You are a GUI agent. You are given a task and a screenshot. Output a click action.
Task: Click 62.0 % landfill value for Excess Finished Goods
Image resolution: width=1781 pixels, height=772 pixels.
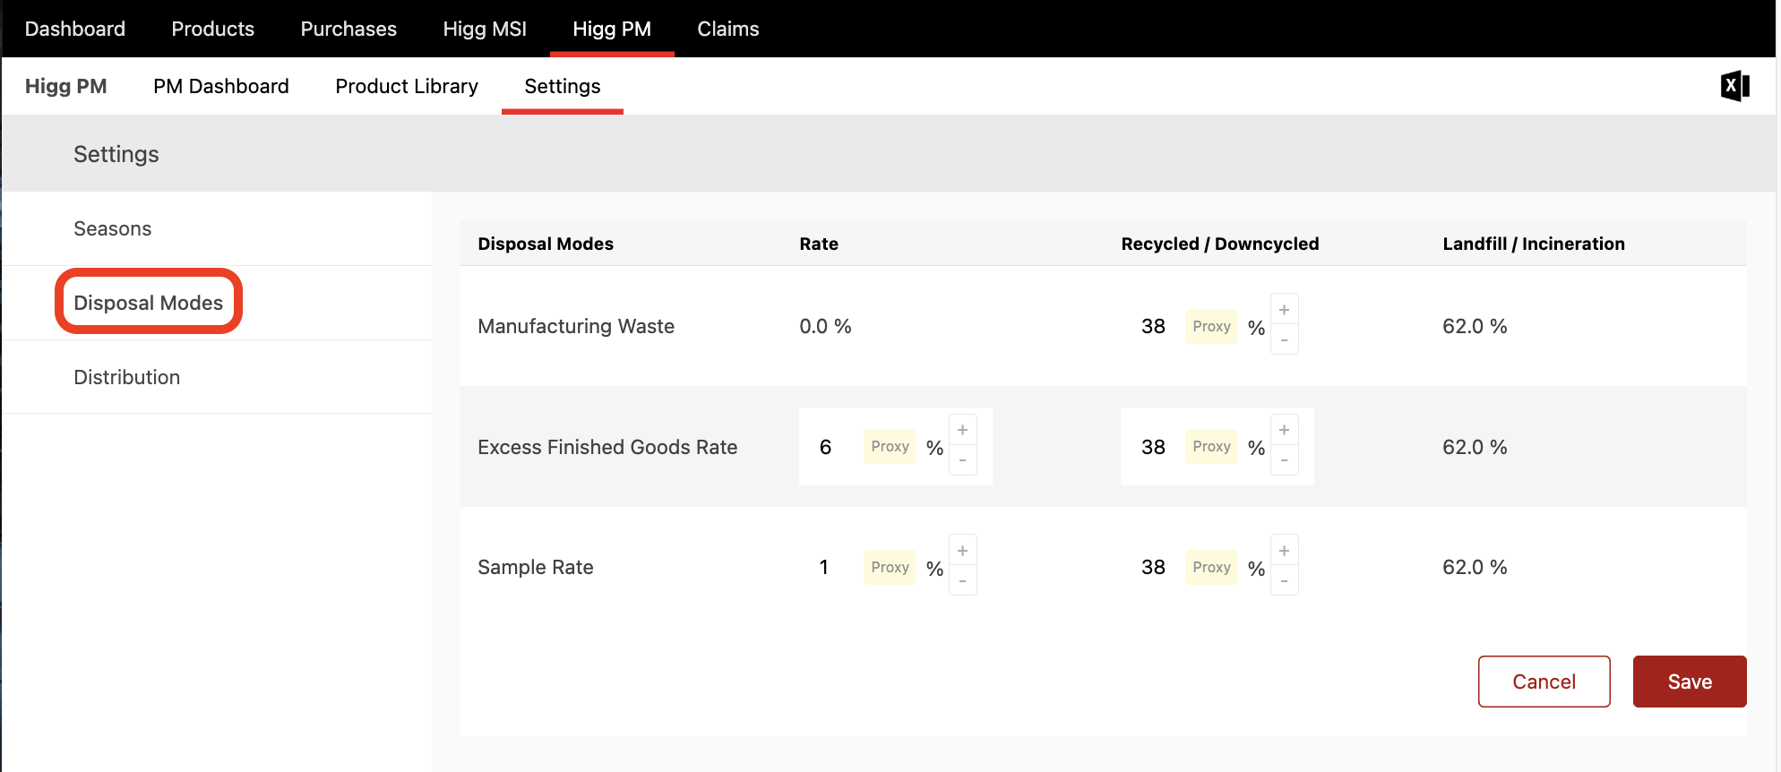(x=1475, y=447)
